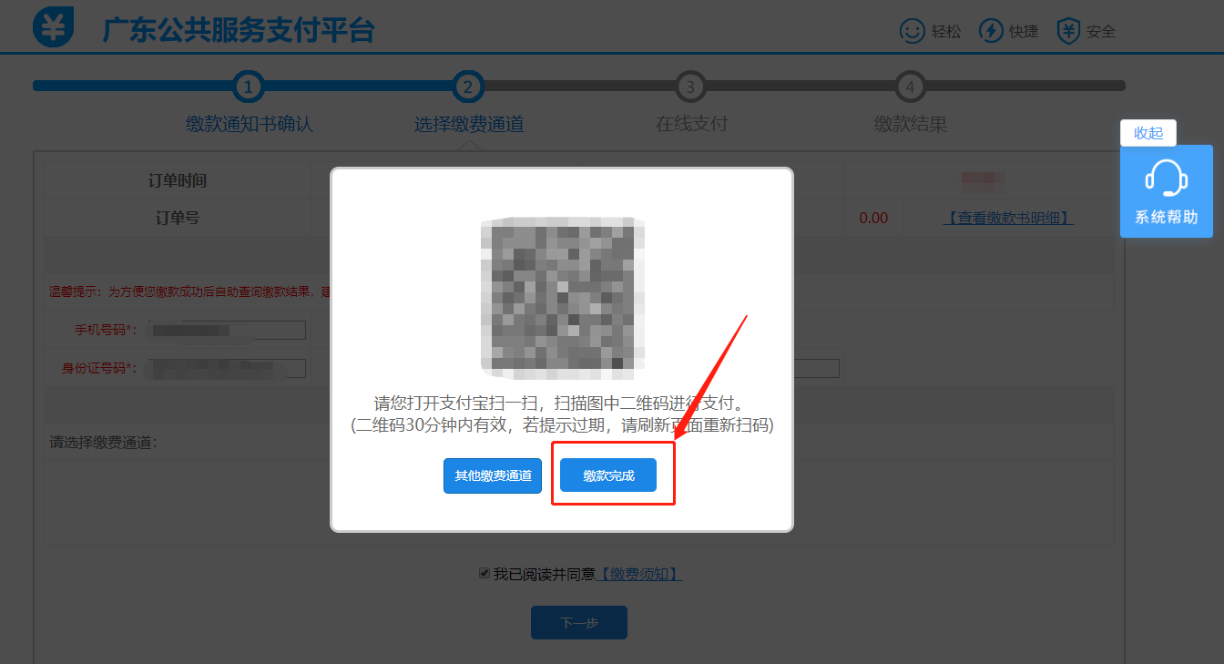
Task: Click the 广东公共服务支付平台 title
Action: [239, 29]
